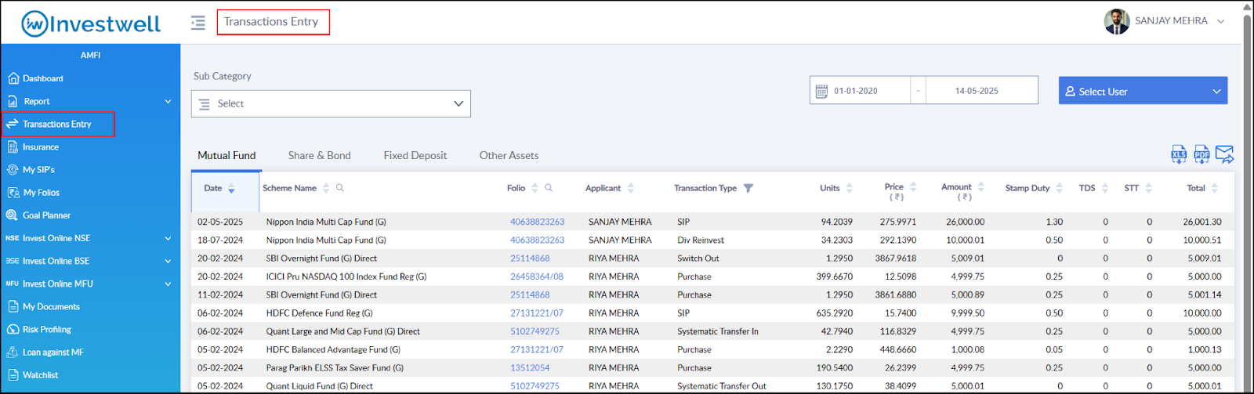Click the My Folios icon
Image resolution: width=1254 pixels, height=394 pixels.
(x=13, y=192)
